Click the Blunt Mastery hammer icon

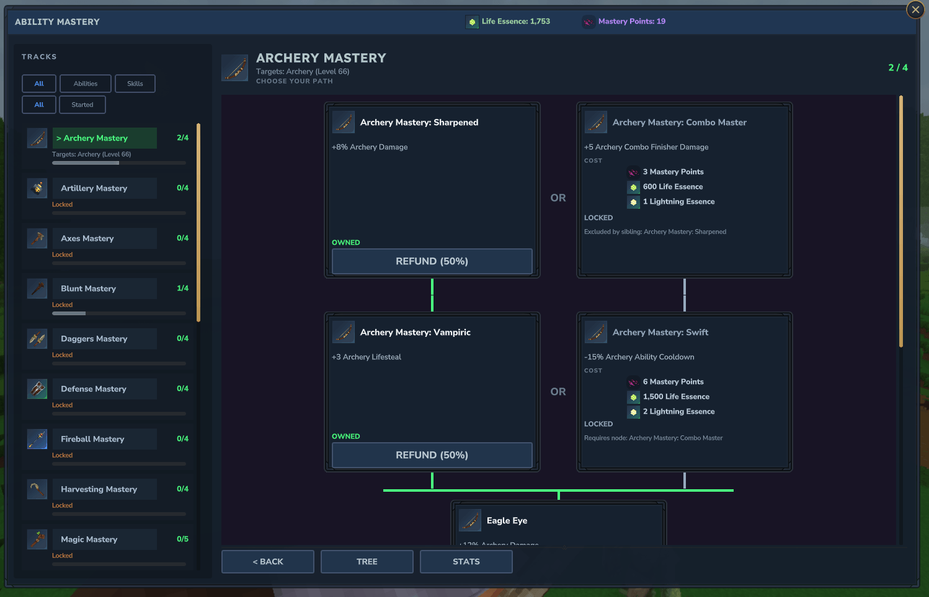pos(37,289)
